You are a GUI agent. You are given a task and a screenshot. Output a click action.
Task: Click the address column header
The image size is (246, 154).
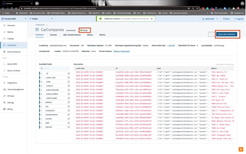[x=214, y=69]
